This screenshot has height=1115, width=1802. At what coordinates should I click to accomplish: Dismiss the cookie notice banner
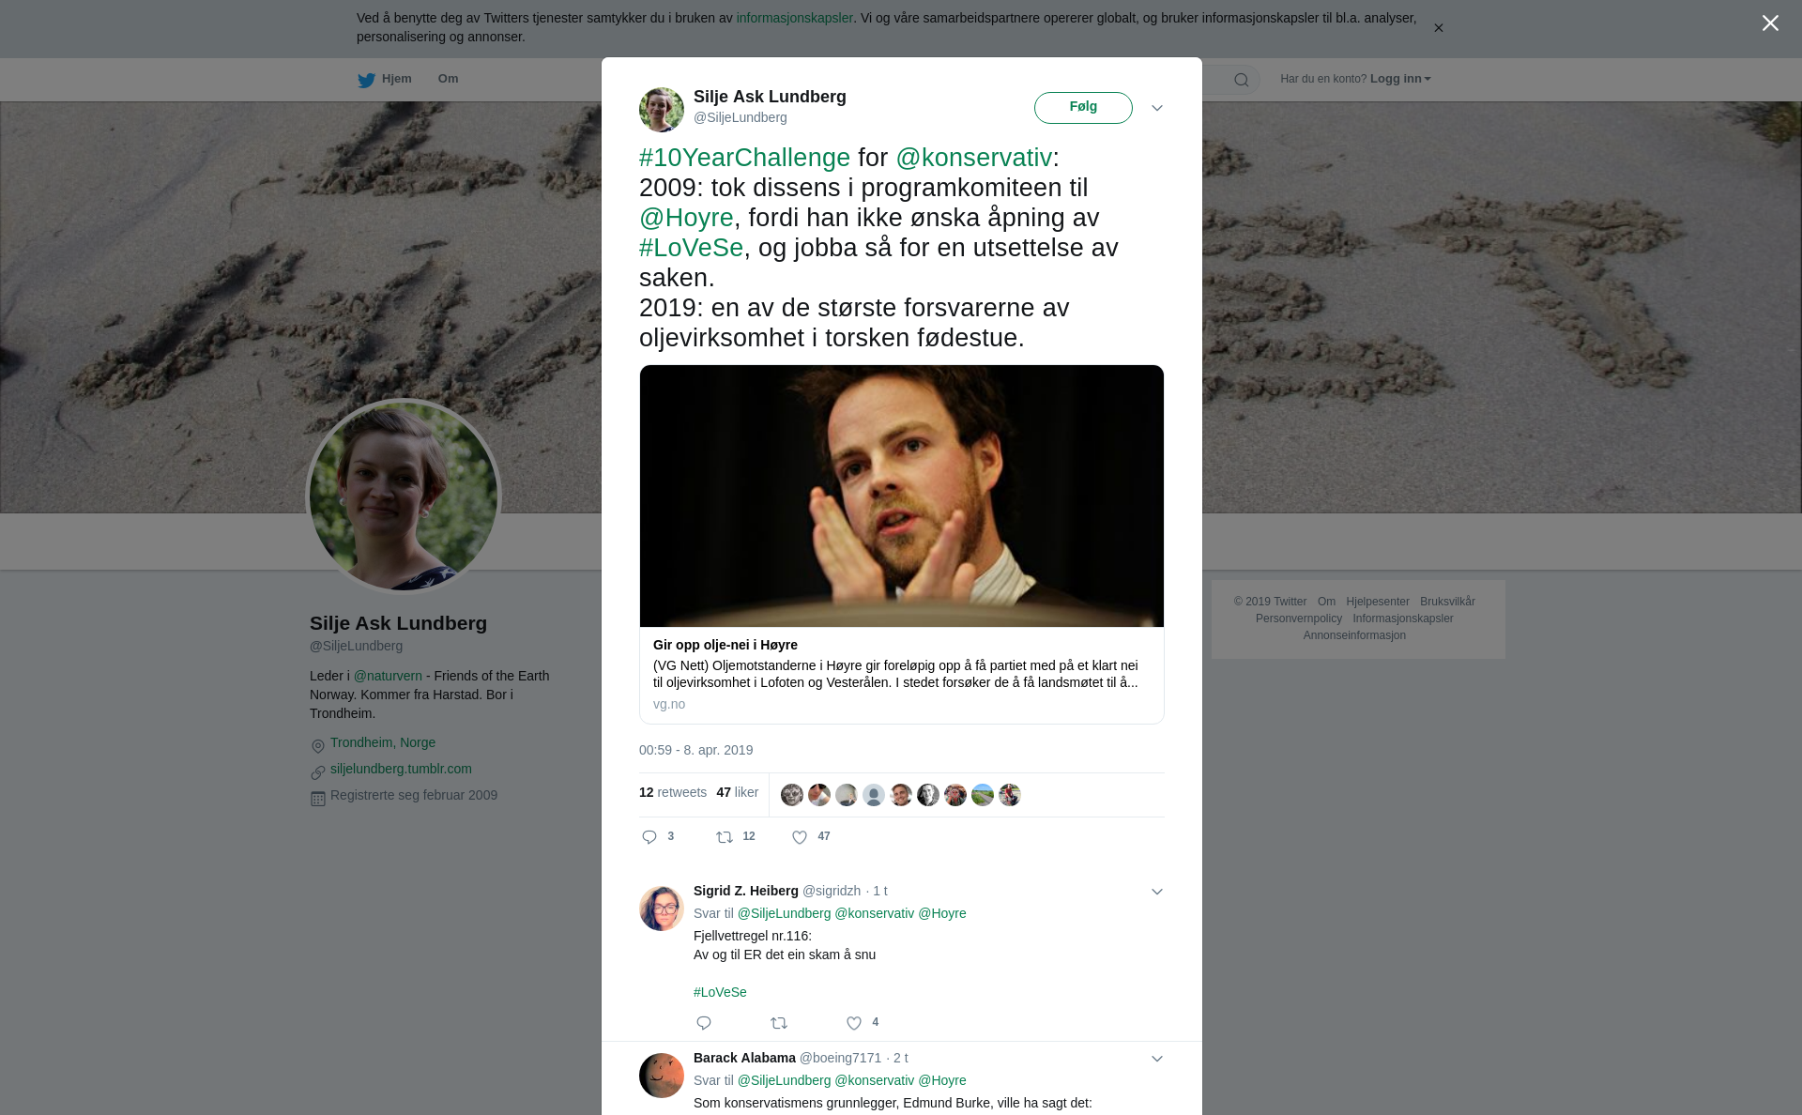pos(1438,28)
